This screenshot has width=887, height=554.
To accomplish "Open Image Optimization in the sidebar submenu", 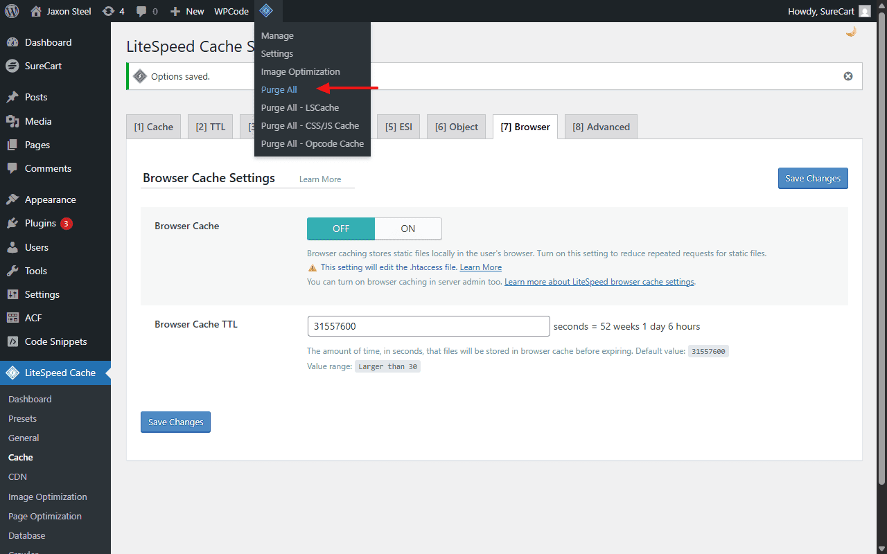I will coord(48,497).
